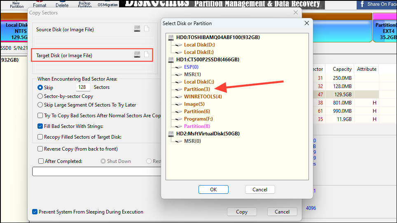Click HD1 CT500P2SSD8 disk drive icon
The image size is (397, 223).
click(x=171, y=60)
